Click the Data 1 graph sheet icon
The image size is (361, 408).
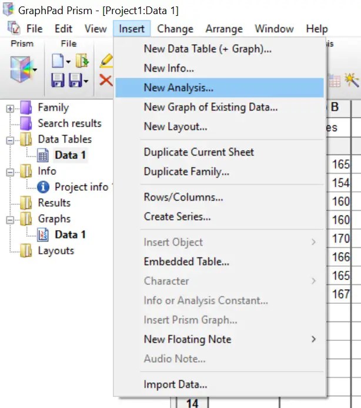(43, 235)
